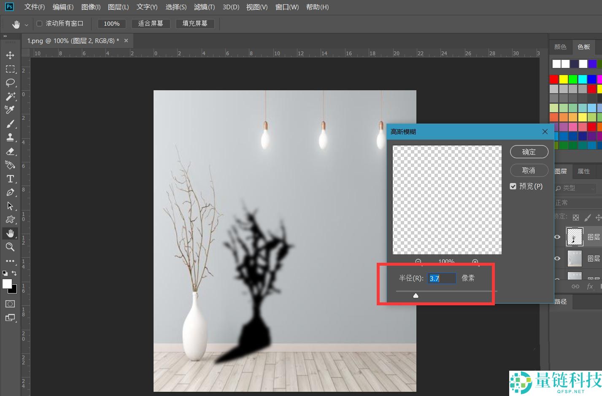Select the Horizontal Type tool
The height and width of the screenshot is (396, 602).
pyautogui.click(x=10, y=179)
